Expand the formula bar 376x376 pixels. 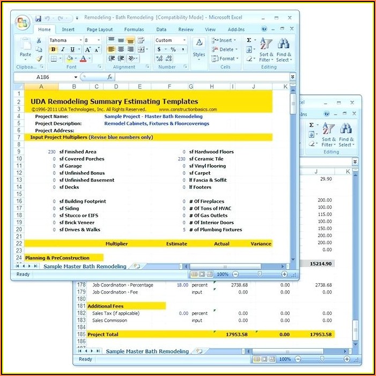[292, 77]
